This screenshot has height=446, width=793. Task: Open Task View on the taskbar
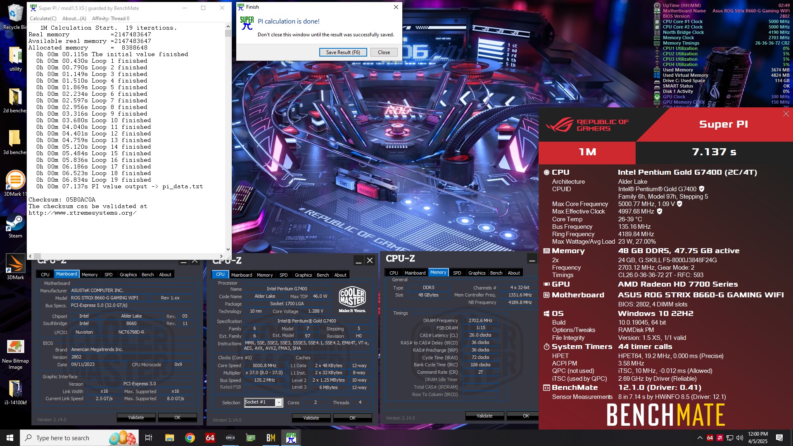click(149, 438)
